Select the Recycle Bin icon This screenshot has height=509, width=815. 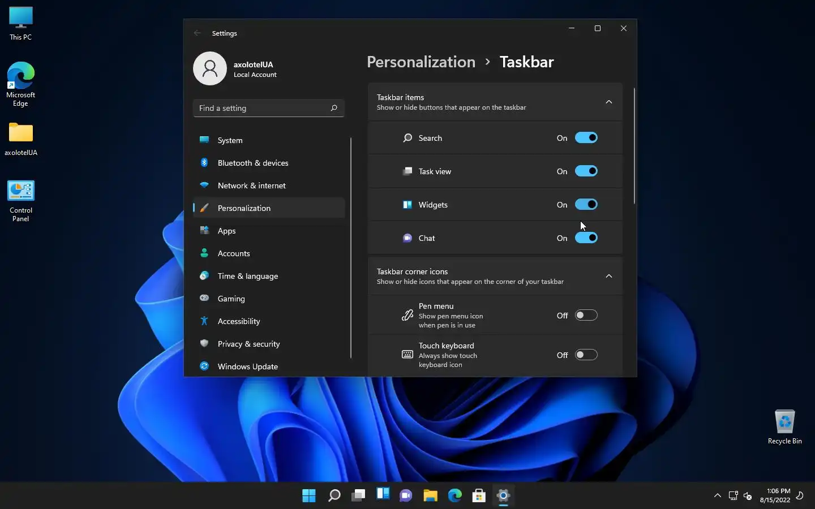pyautogui.click(x=785, y=426)
